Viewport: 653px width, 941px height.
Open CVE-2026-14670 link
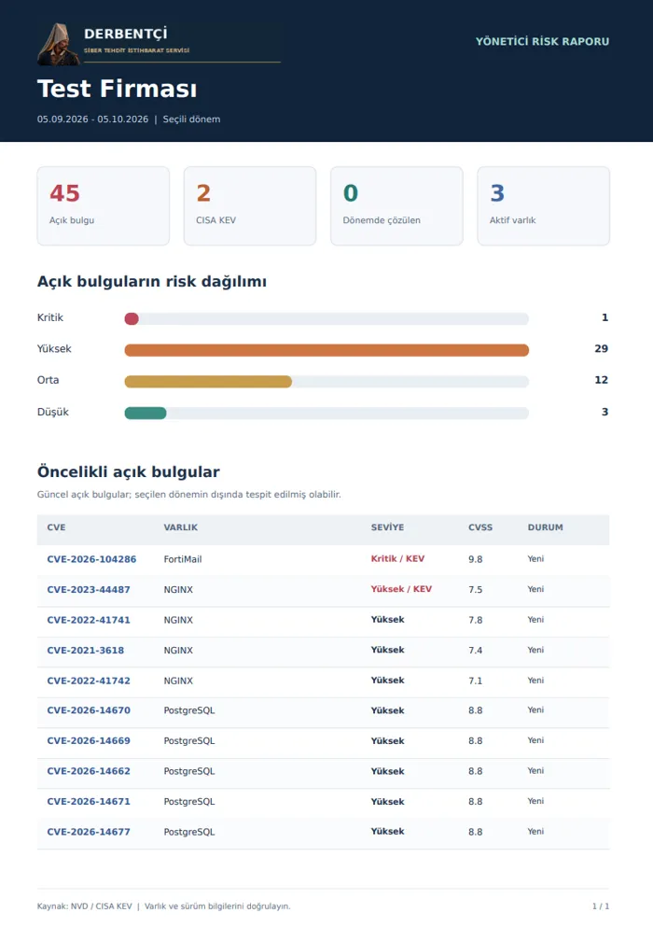coord(89,709)
